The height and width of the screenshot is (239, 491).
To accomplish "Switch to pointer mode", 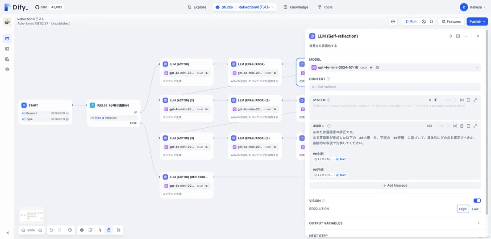I will coord(100,230).
